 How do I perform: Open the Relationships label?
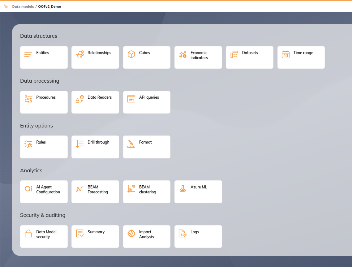pyautogui.click(x=100, y=53)
